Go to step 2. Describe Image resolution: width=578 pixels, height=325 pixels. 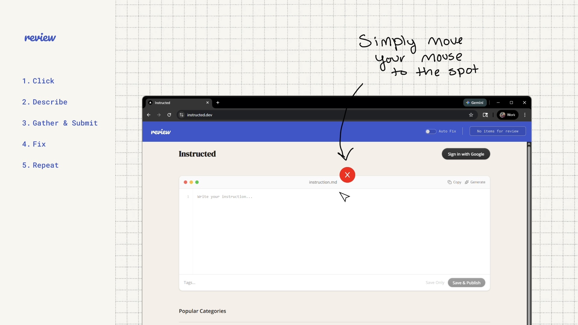(x=45, y=102)
